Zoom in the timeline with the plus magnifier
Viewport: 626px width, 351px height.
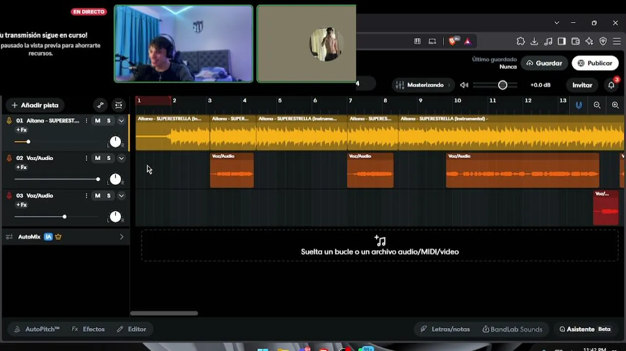point(615,105)
